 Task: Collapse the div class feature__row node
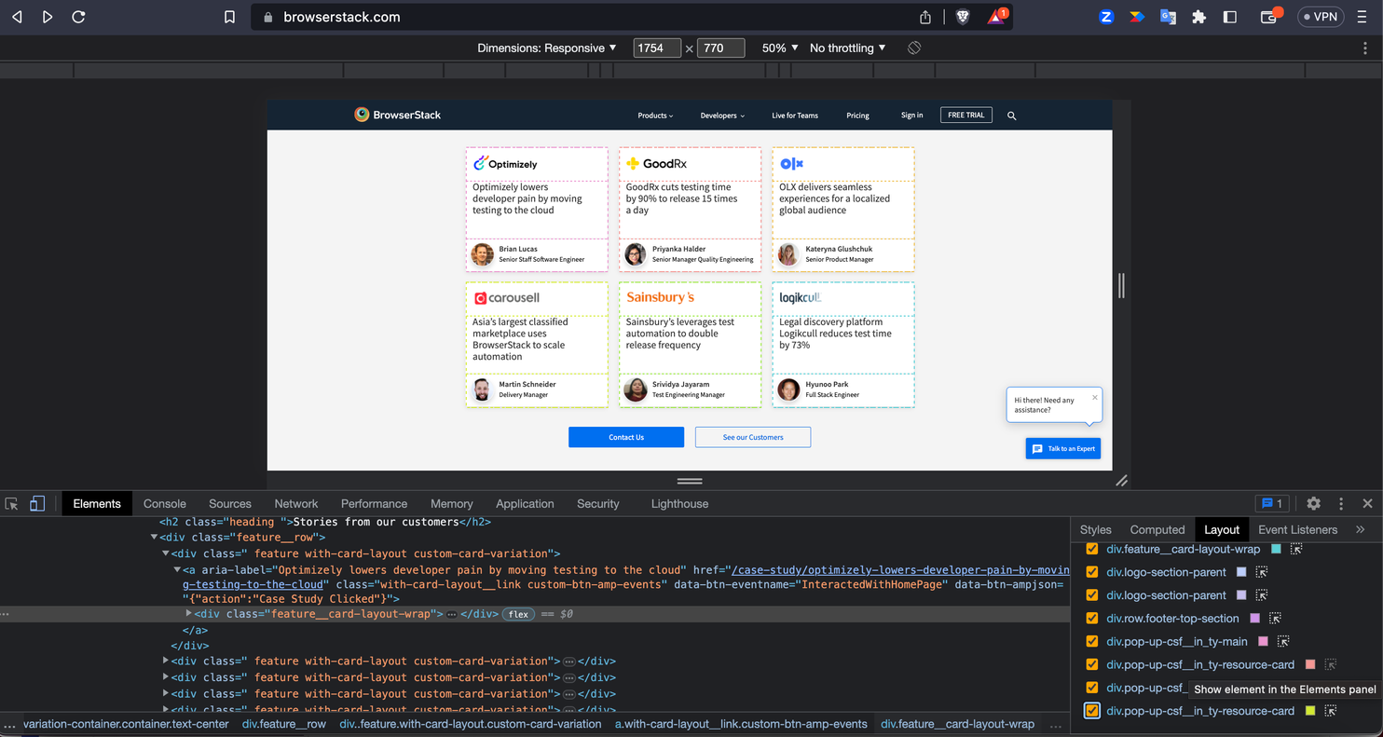point(155,538)
